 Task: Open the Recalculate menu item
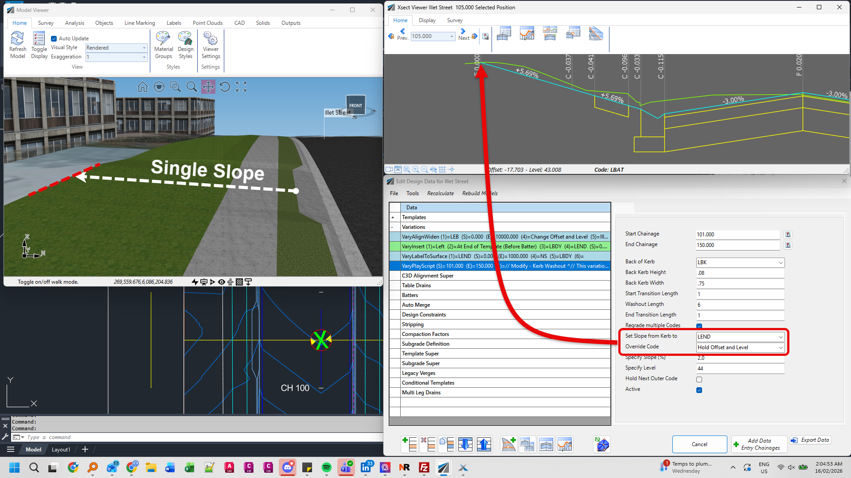point(440,193)
